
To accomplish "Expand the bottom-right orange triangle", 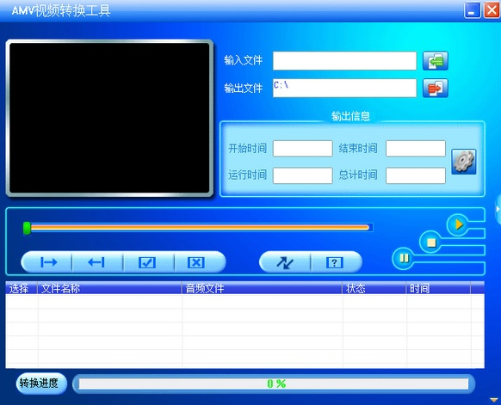I will (494, 400).
